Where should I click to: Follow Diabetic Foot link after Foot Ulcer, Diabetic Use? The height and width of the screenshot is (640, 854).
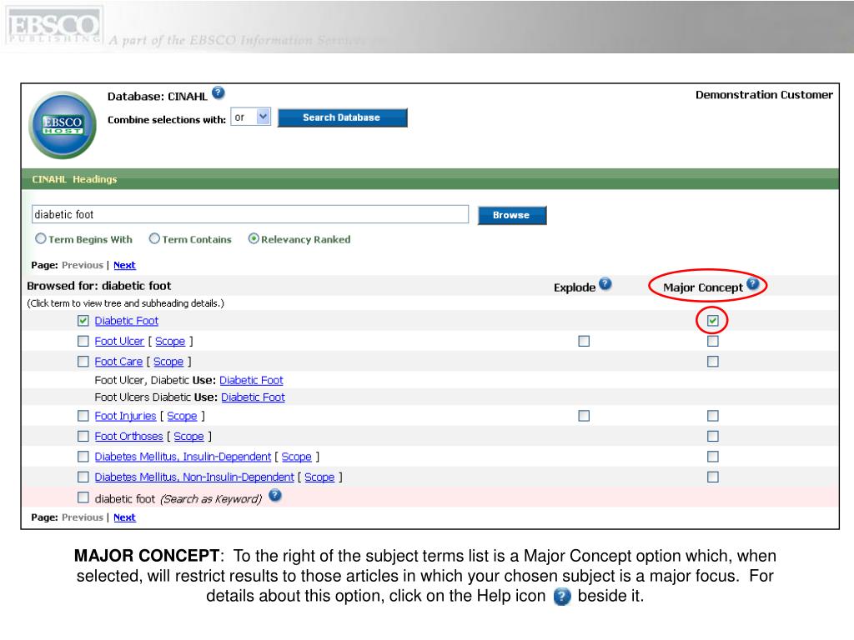[x=251, y=380]
